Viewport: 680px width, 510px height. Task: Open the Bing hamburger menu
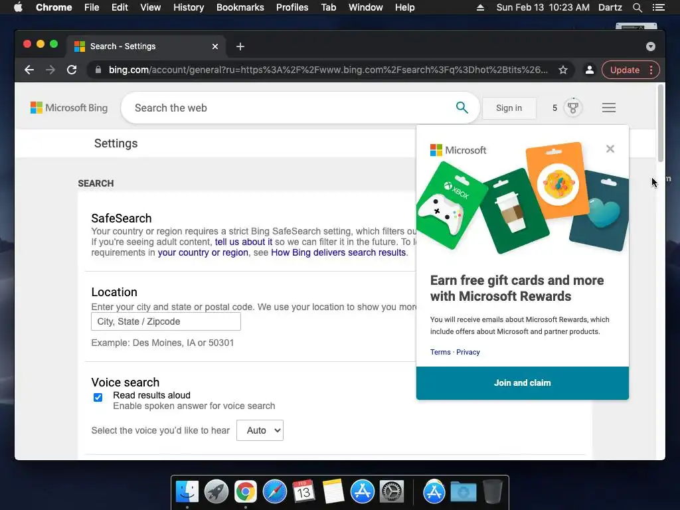(609, 108)
